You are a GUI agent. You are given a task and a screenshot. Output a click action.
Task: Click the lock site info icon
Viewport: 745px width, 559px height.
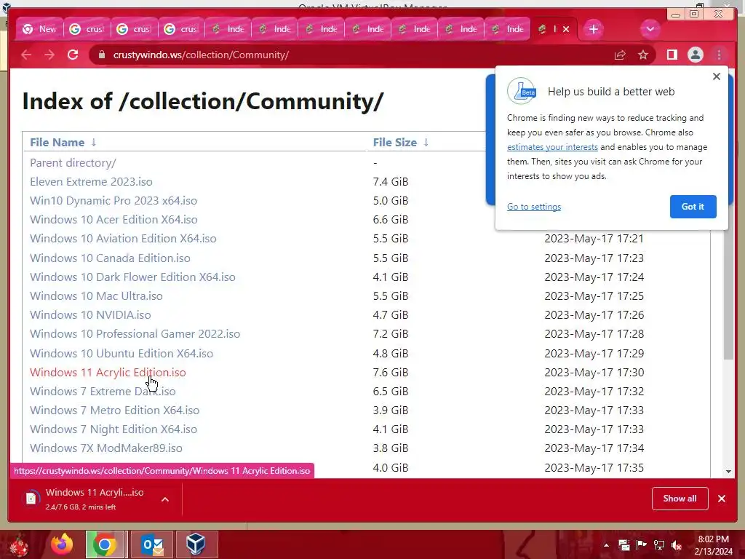click(101, 55)
